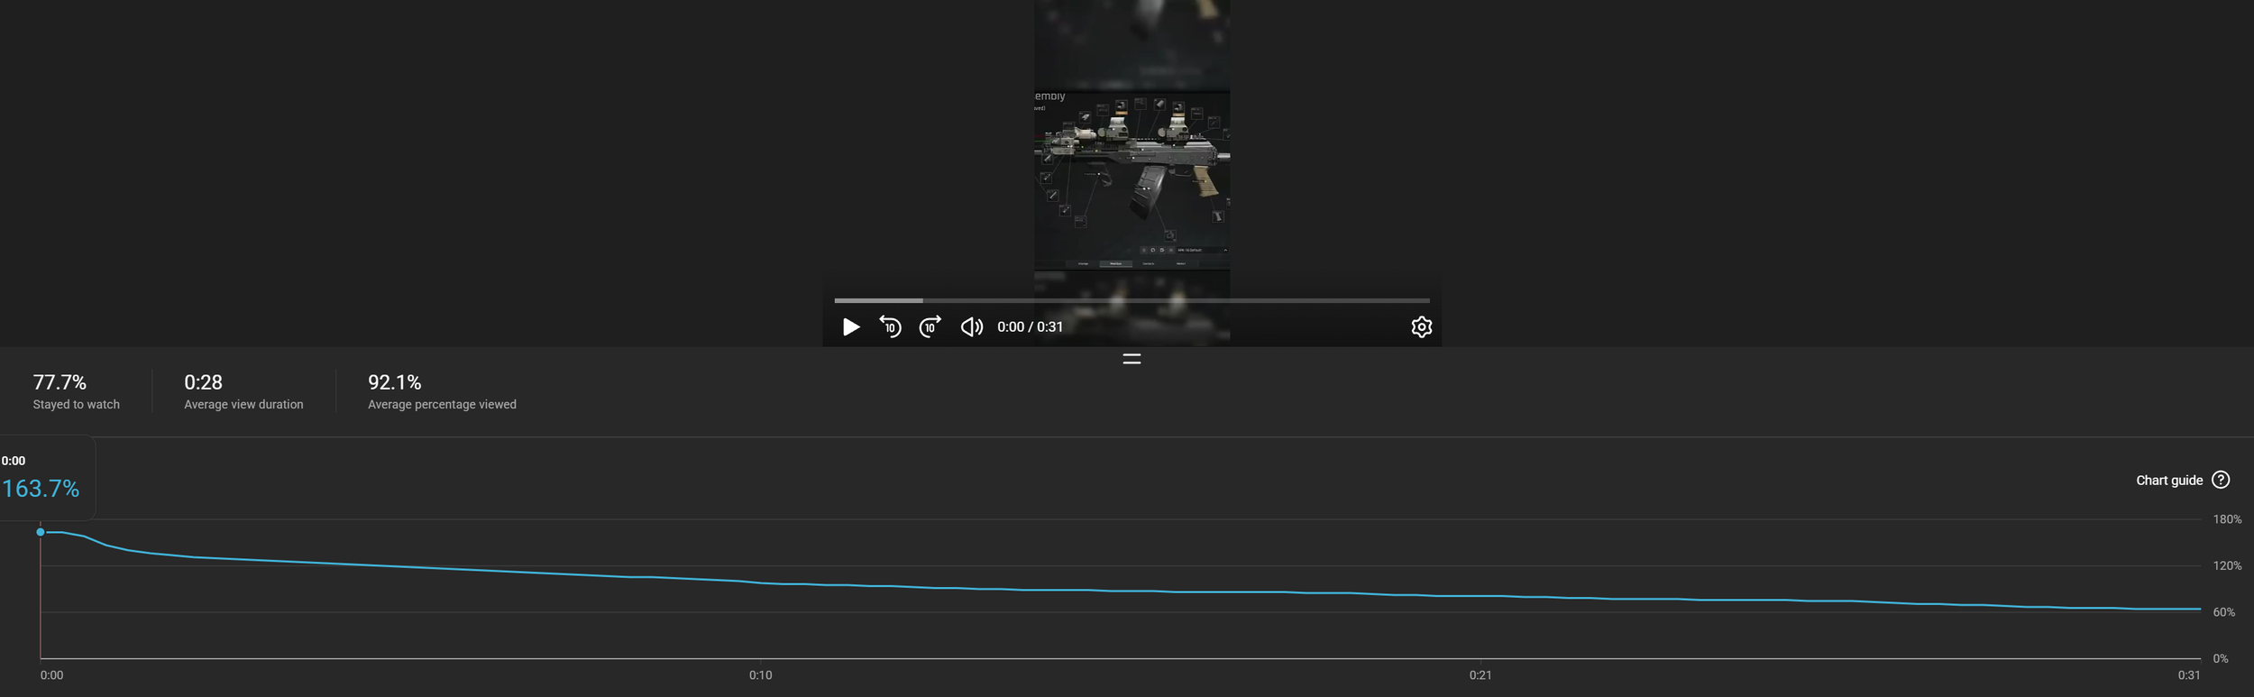Open the Chart guide link
This screenshot has width=2254, height=697.
point(2169,481)
